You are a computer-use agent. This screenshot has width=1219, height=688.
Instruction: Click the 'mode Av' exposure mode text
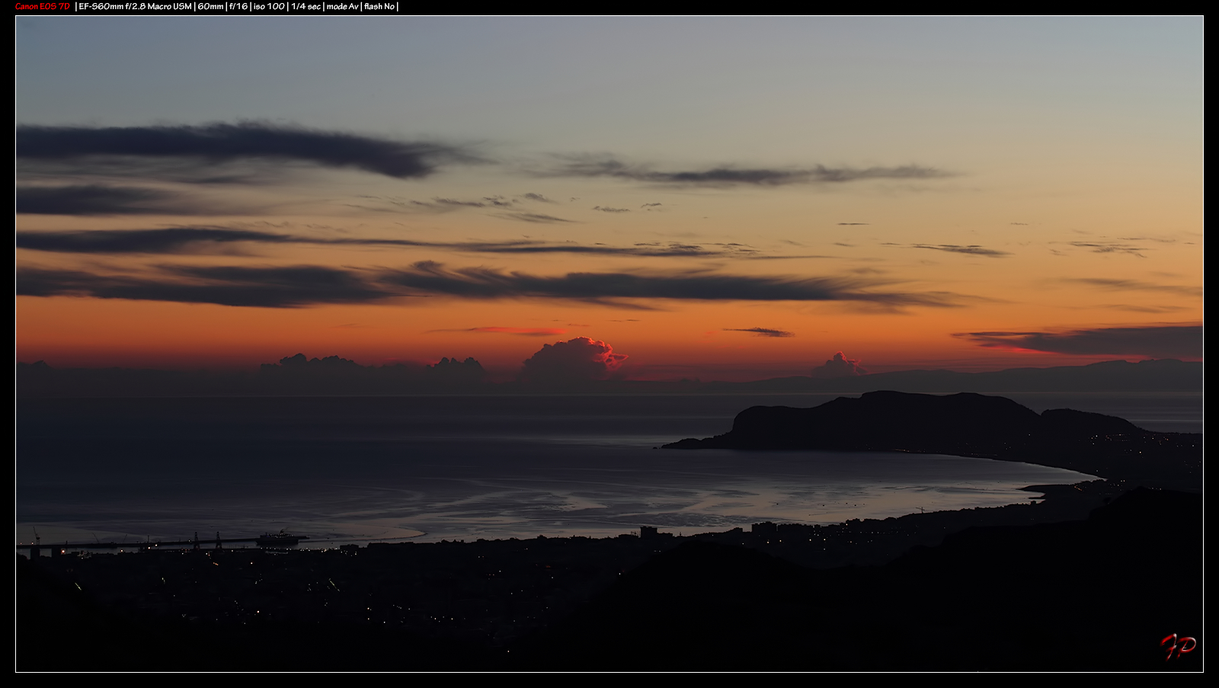pos(342,6)
